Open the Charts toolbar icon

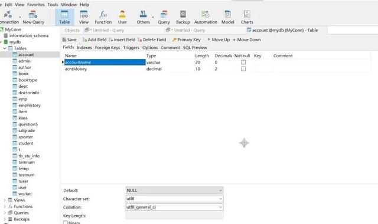pyautogui.click(x=247, y=17)
